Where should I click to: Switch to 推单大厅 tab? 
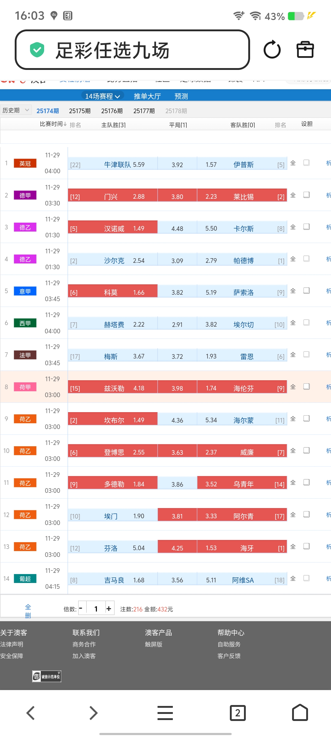147,96
